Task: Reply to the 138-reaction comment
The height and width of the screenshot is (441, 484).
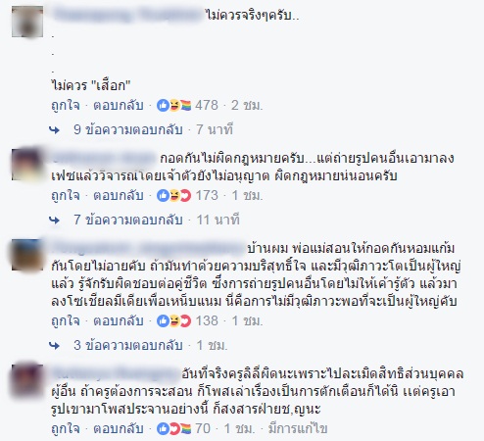Action: point(119,321)
